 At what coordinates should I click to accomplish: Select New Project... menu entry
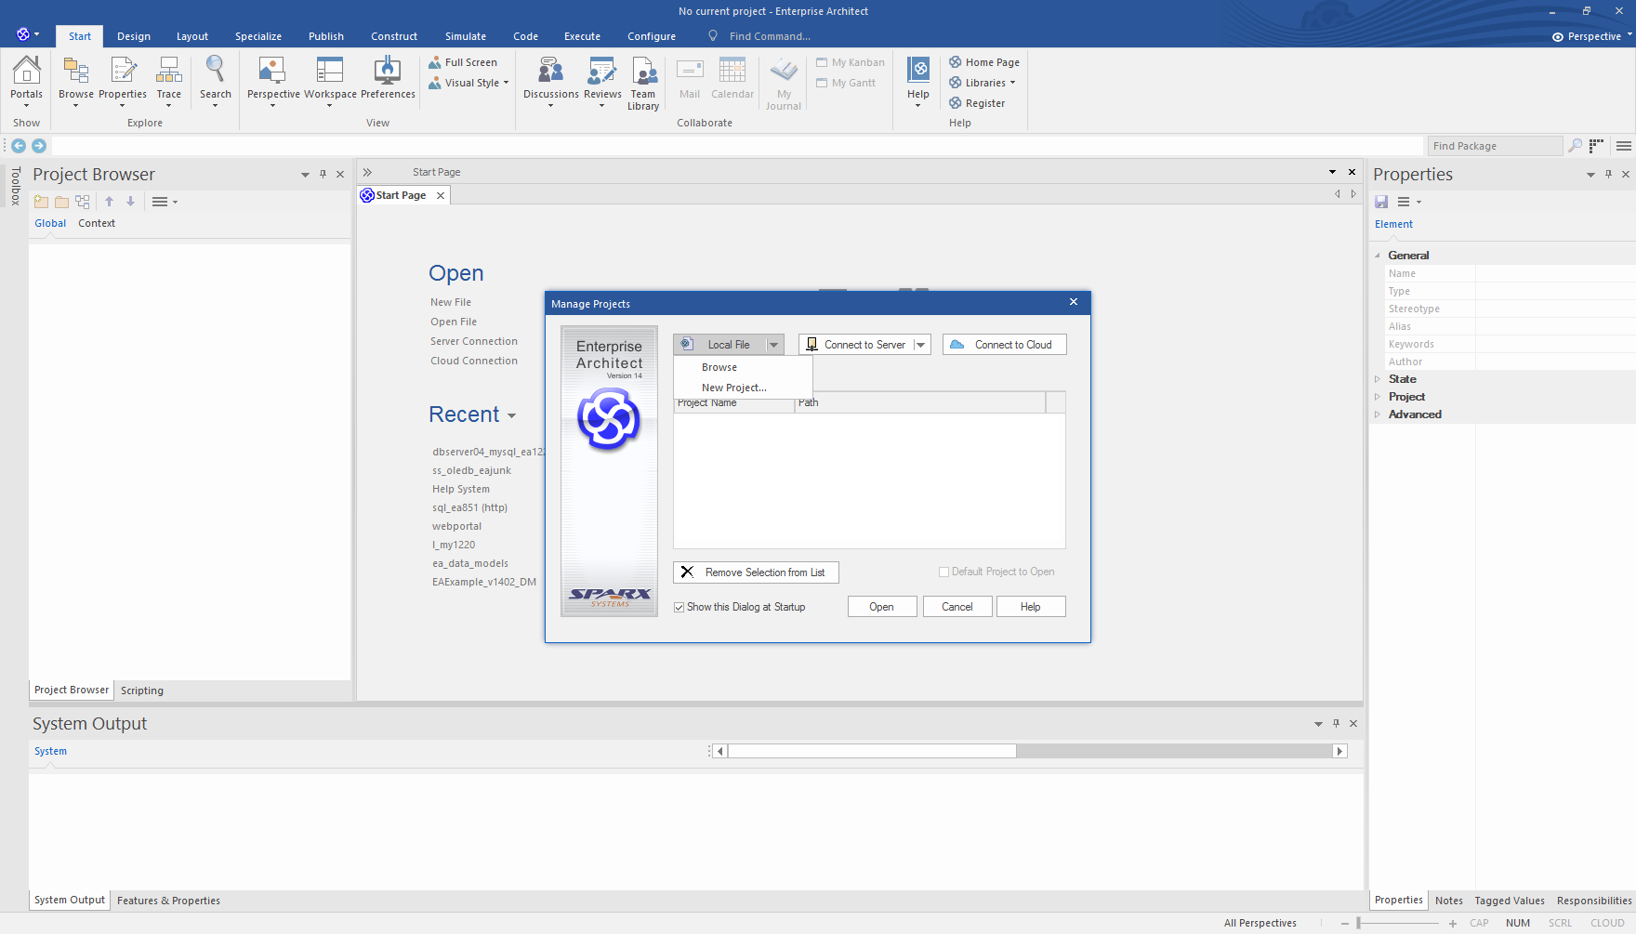(x=733, y=388)
